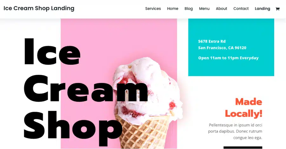Click Open 11am to 11pm Everyday text
Viewport: 286px width, 149px height.
click(228, 58)
